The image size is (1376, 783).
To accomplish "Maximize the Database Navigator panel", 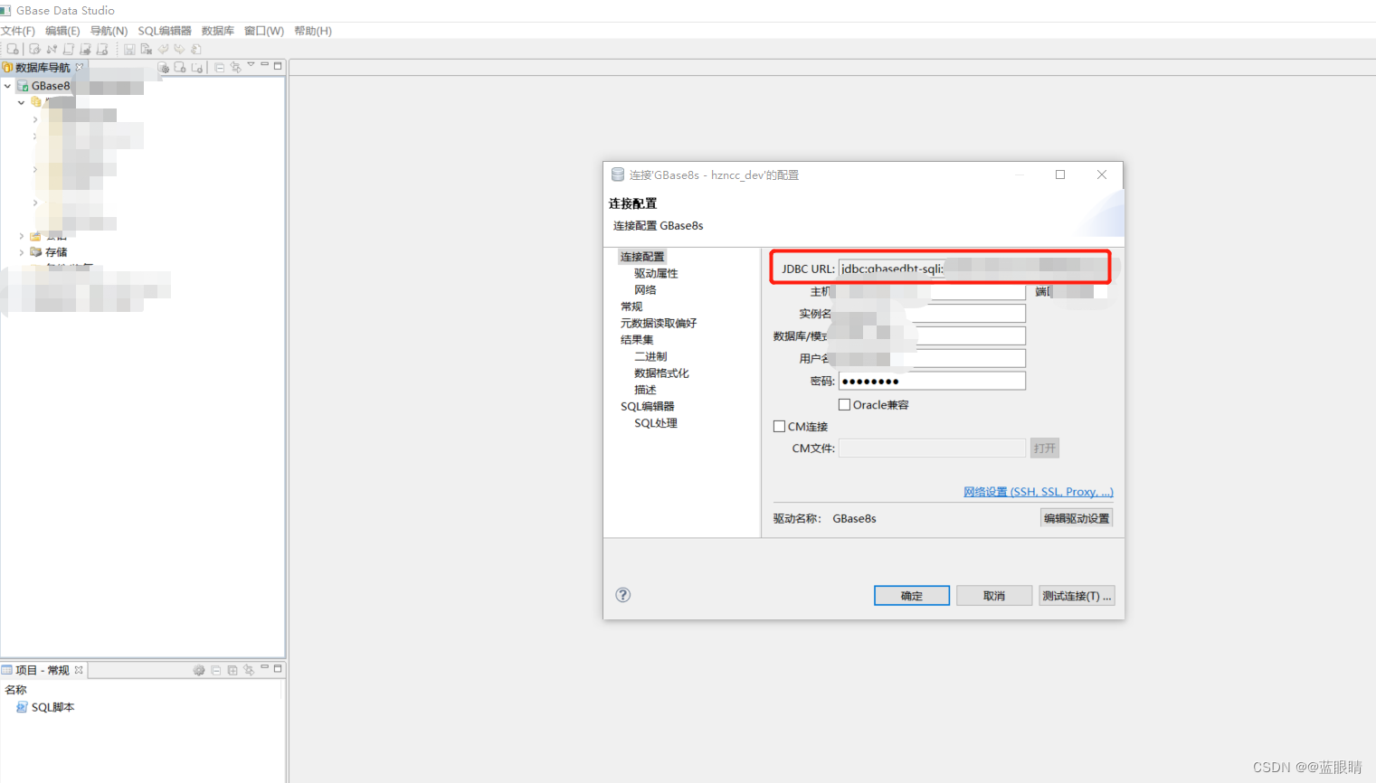I will 278,66.
